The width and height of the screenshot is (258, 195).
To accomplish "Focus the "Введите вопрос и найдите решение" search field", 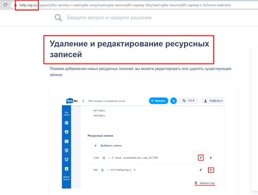I will point(109,18).
